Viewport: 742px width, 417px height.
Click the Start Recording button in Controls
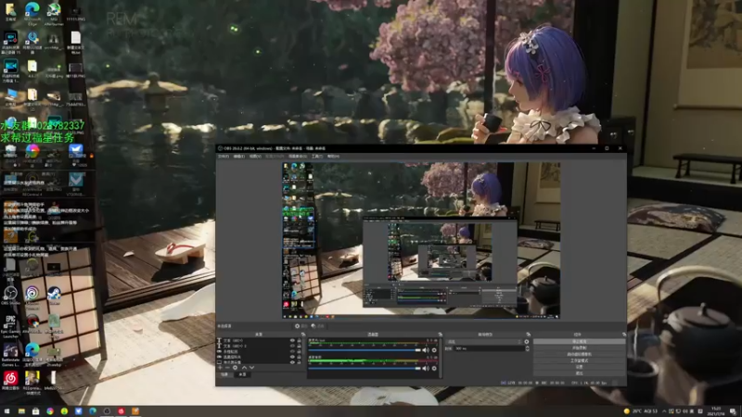pos(579,348)
